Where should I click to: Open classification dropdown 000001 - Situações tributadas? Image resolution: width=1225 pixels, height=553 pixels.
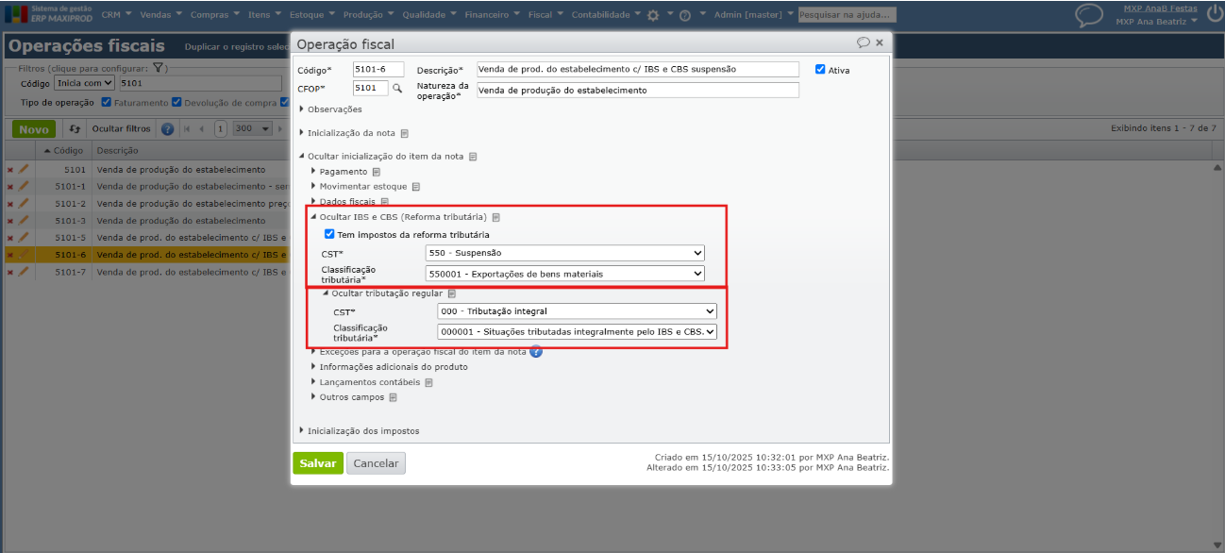point(577,332)
